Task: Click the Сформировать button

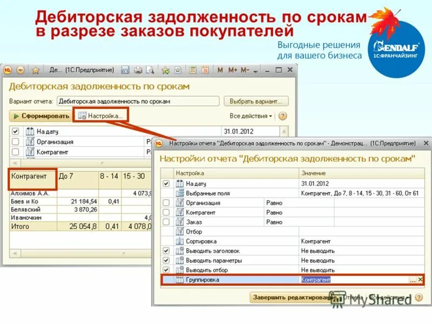Action: pos(40,116)
